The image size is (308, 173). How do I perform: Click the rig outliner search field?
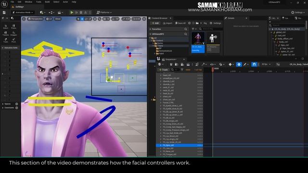287,25
